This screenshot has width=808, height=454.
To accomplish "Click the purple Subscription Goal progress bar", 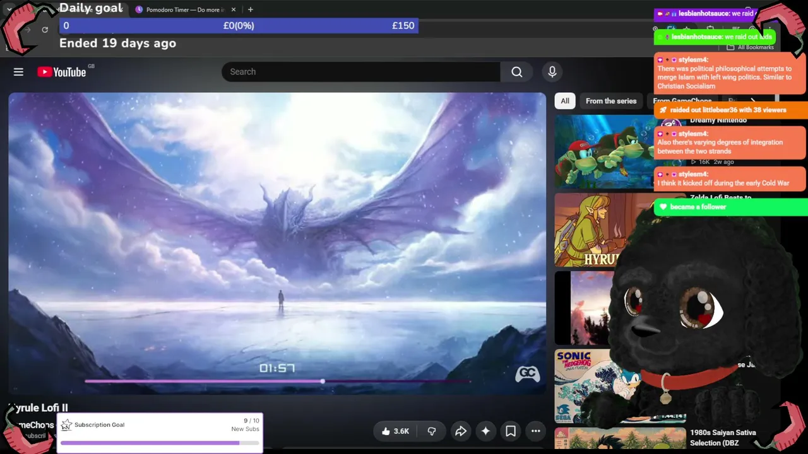I will [160, 443].
